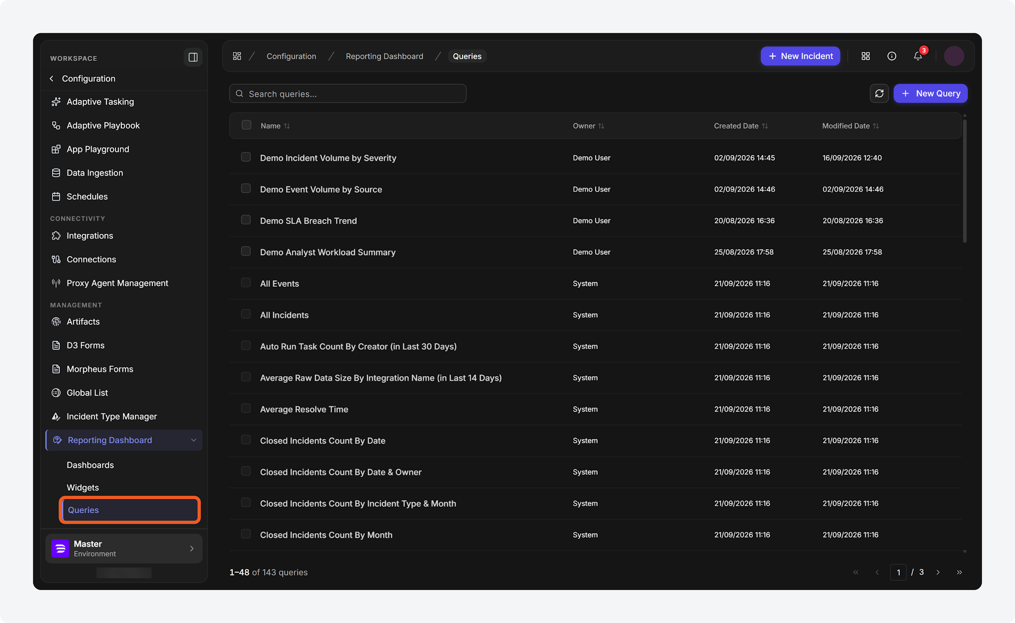This screenshot has width=1015, height=623.
Task: Collapse the Reporting Dashboard chevron
Action: coord(194,440)
